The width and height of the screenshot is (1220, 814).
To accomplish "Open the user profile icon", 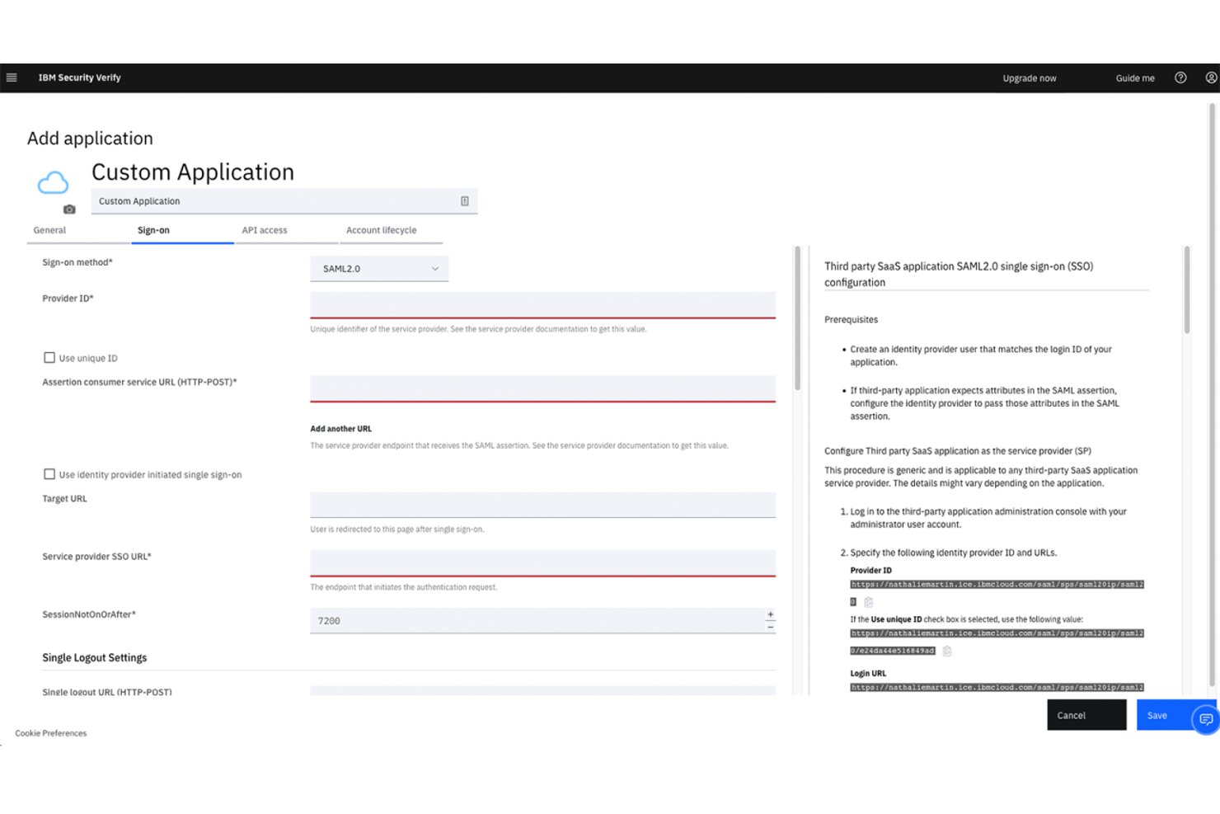I will click(1211, 78).
